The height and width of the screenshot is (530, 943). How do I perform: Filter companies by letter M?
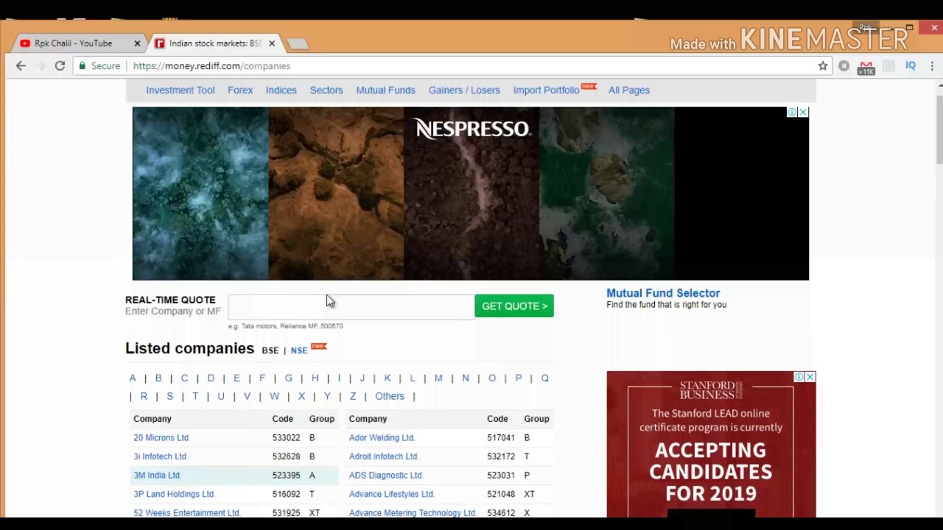pyautogui.click(x=438, y=378)
